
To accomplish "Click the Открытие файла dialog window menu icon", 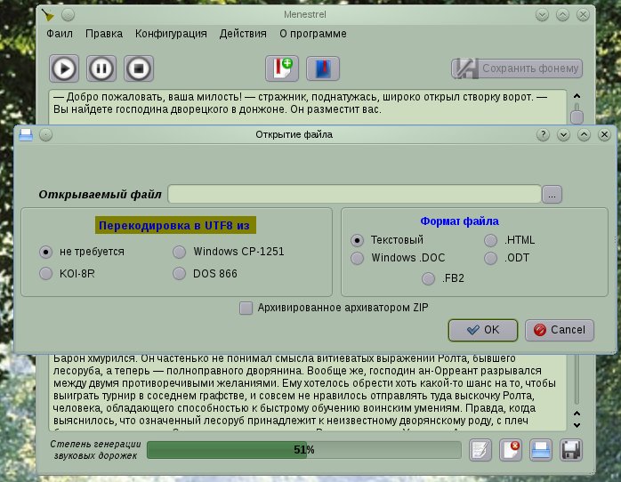I will pos(26,135).
